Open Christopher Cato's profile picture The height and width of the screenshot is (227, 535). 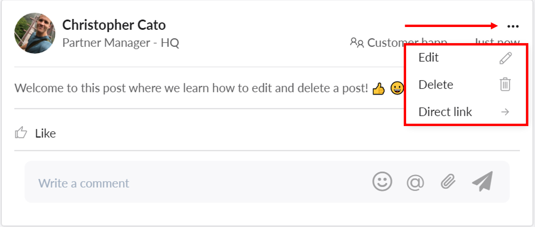35,33
